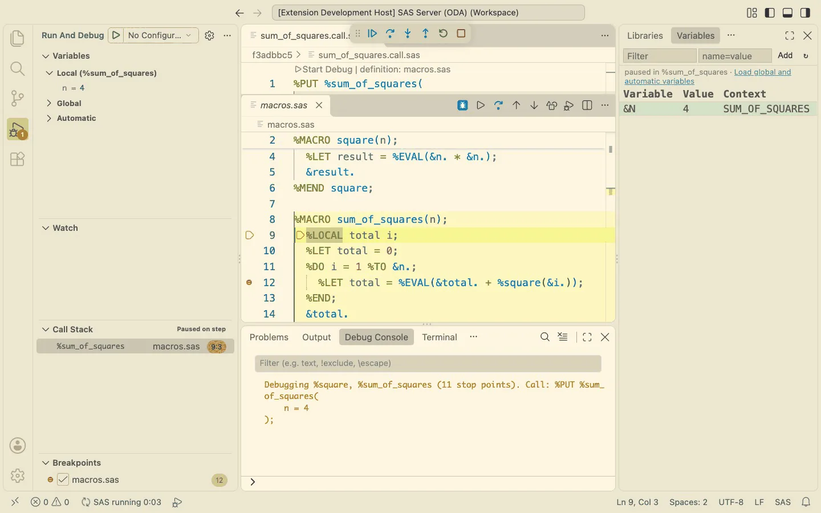The width and height of the screenshot is (821, 513).
Task: Restart the debug session
Action: coord(443,34)
